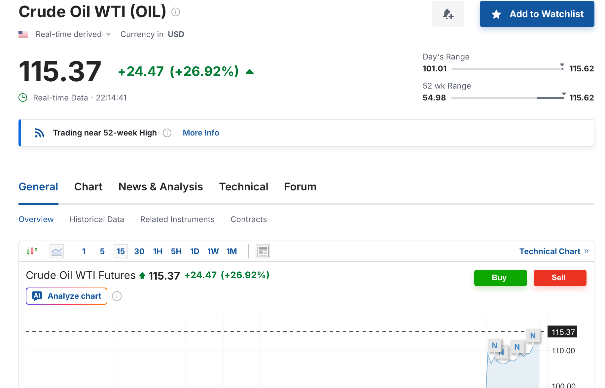605x388 pixels.
Task: Click the More Info link
Action: (x=201, y=133)
